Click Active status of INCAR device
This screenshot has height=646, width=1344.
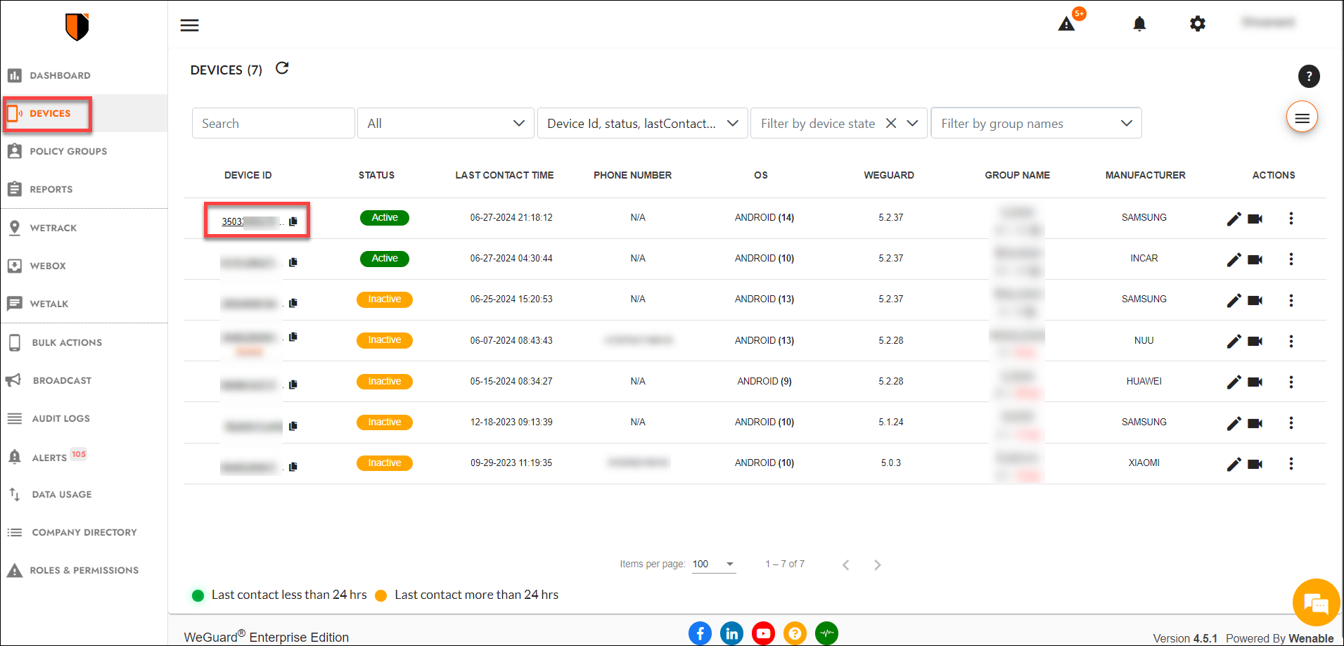[385, 259]
